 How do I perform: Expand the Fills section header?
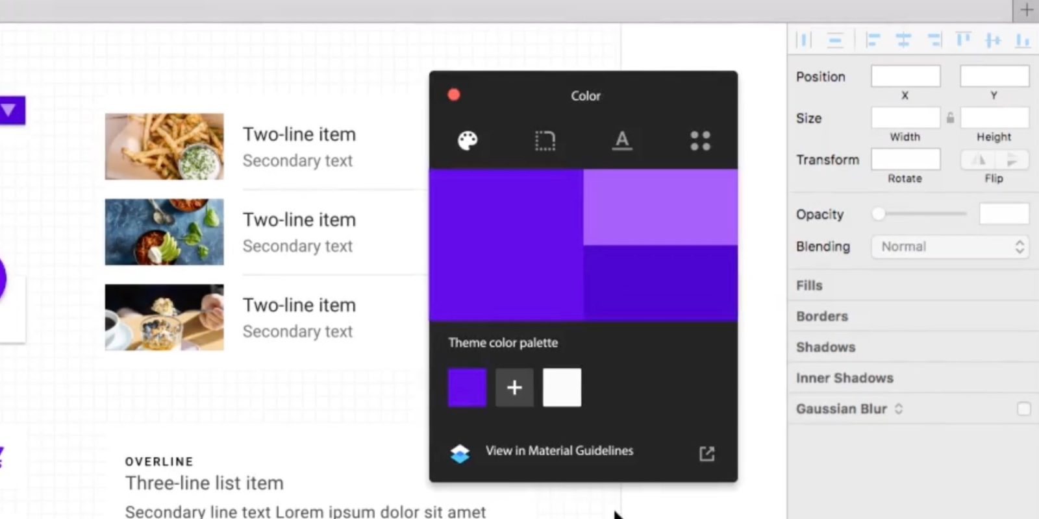[809, 285]
